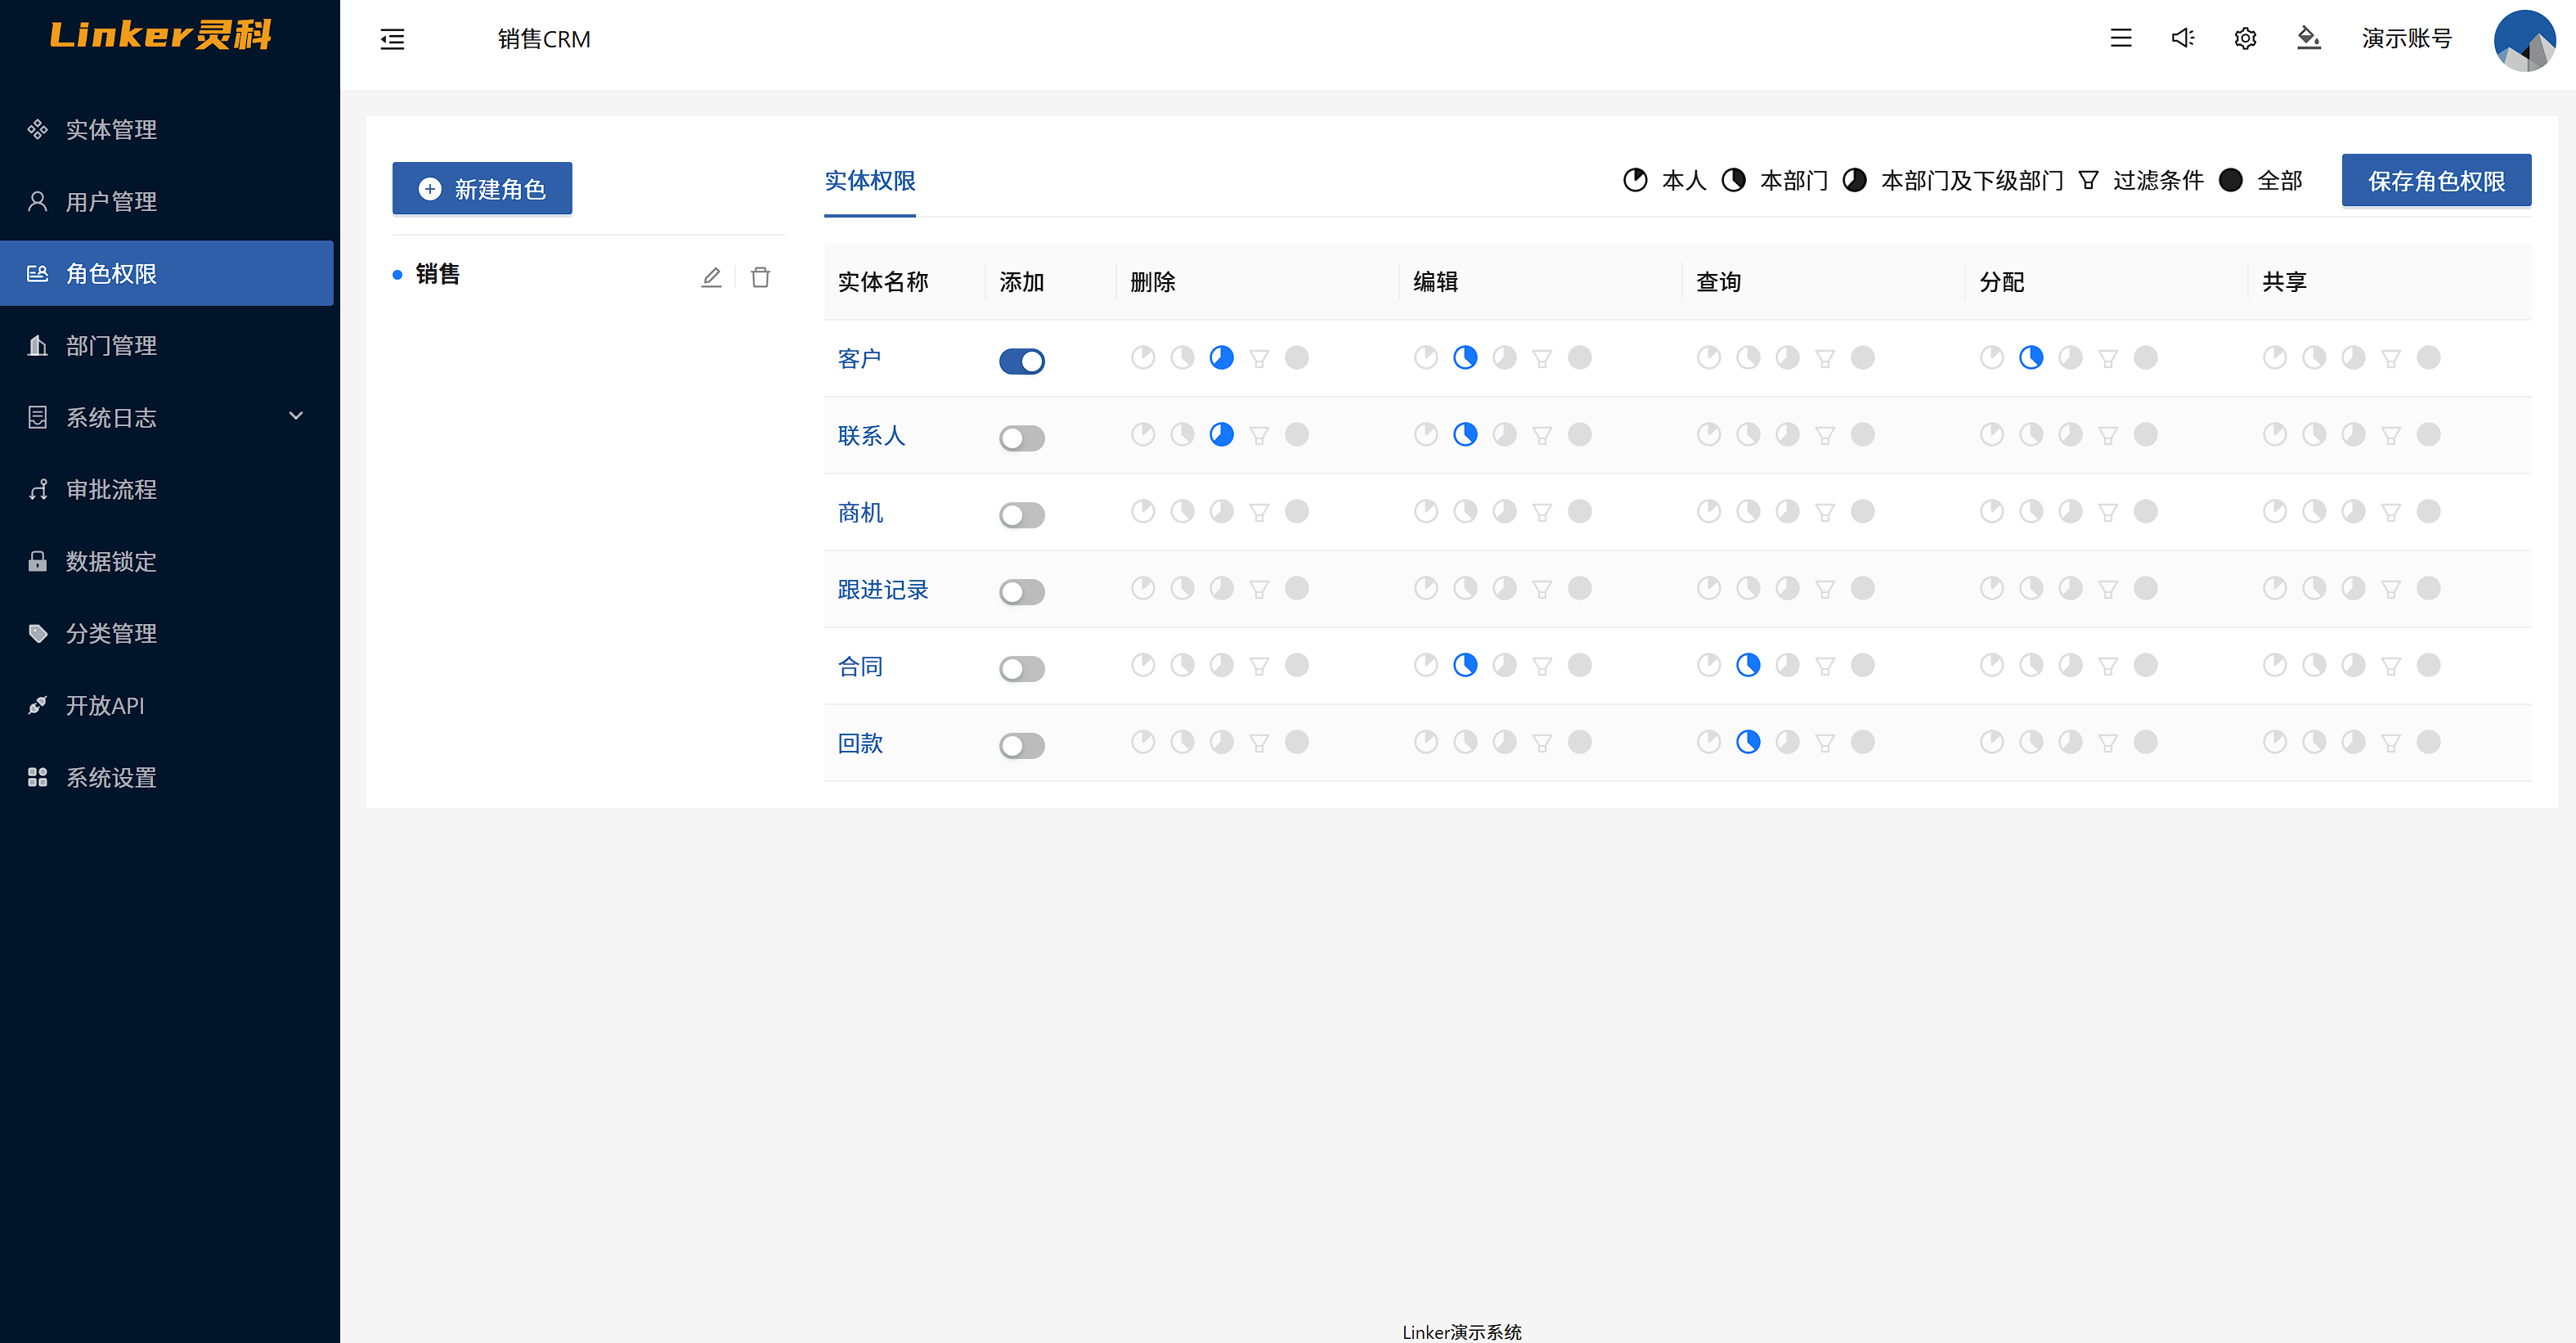Set 回款 共享 permission to 本部门
This screenshot has height=1343, width=2576.
click(2313, 742)
